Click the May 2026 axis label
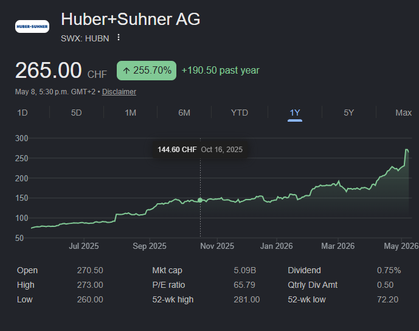Screen dimensions: 419x331 tap(401, 246)
